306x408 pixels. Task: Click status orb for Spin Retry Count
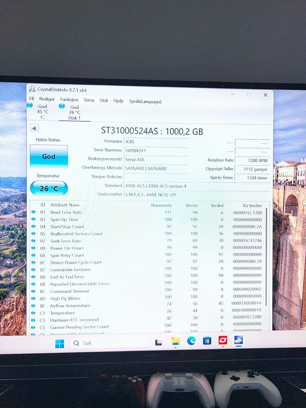pyautogui.click(x=33, y=255)
